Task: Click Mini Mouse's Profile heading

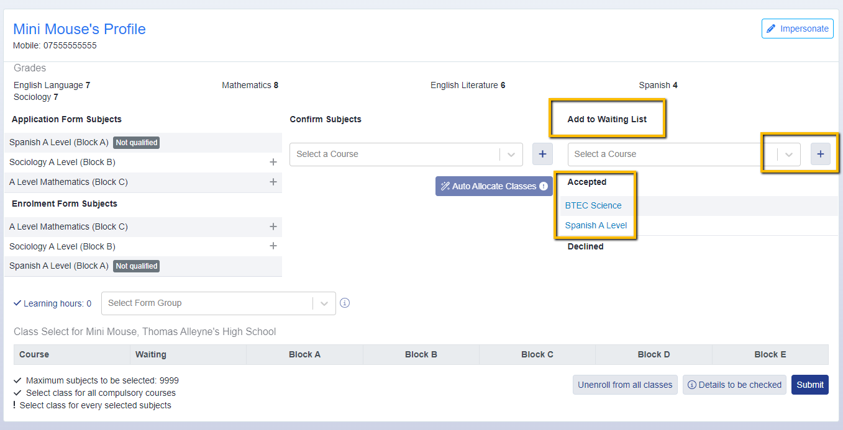Action: pos(80,29)
